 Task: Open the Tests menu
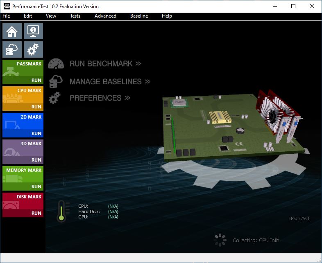click(75, 16)
